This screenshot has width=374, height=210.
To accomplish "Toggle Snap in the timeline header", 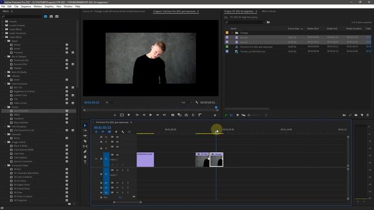I will click(103, 132).
